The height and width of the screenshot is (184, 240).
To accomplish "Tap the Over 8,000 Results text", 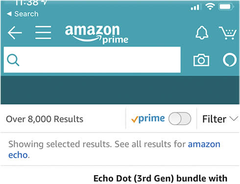I will 45,119.
